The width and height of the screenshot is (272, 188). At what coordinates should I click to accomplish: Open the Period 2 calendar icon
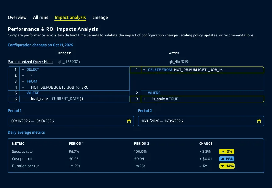point(259,121)
